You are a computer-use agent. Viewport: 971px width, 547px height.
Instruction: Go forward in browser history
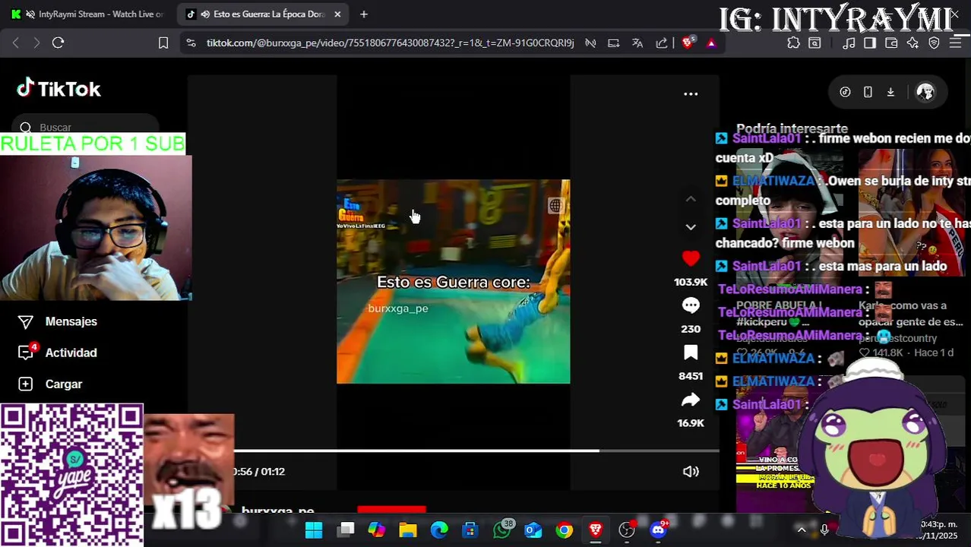click(x=36, y=43)
